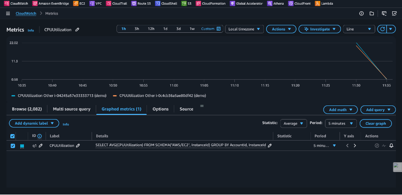Viewport: 402px width, 195px height.
Task: Click the ID column info icon
Action: tap(39, 136)
